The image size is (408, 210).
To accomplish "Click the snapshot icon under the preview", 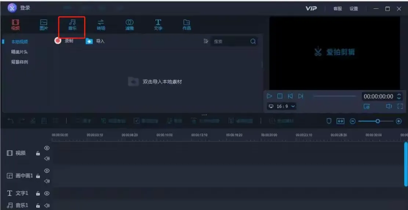I will 367,106.
